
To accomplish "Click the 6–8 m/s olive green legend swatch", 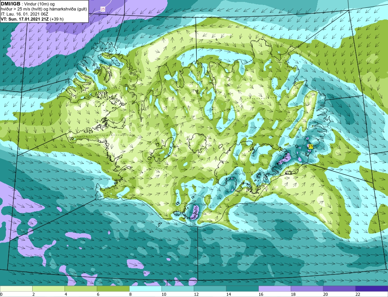I will pyautogui.click(x=113, y=289).
